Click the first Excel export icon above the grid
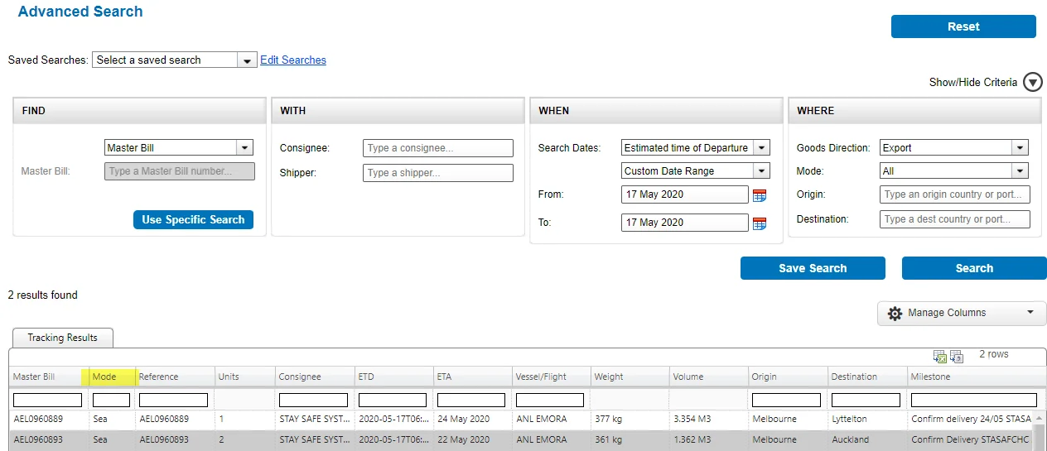 click(x=940, y=357)
